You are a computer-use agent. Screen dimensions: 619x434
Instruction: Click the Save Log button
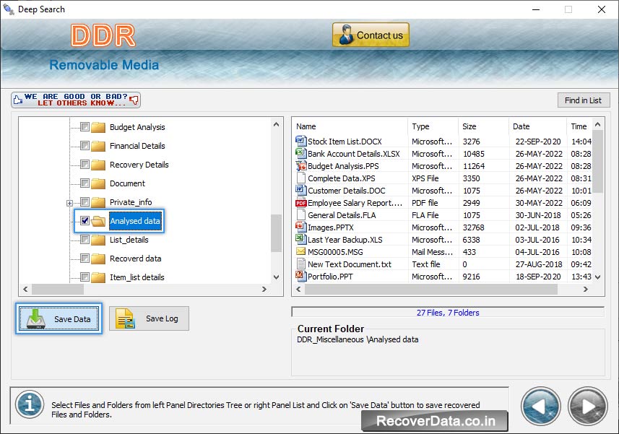(x=149, y=318)
